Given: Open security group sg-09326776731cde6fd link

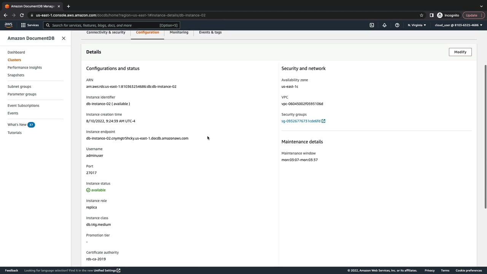Looking at the screenshot, I should tap(301, 121).
